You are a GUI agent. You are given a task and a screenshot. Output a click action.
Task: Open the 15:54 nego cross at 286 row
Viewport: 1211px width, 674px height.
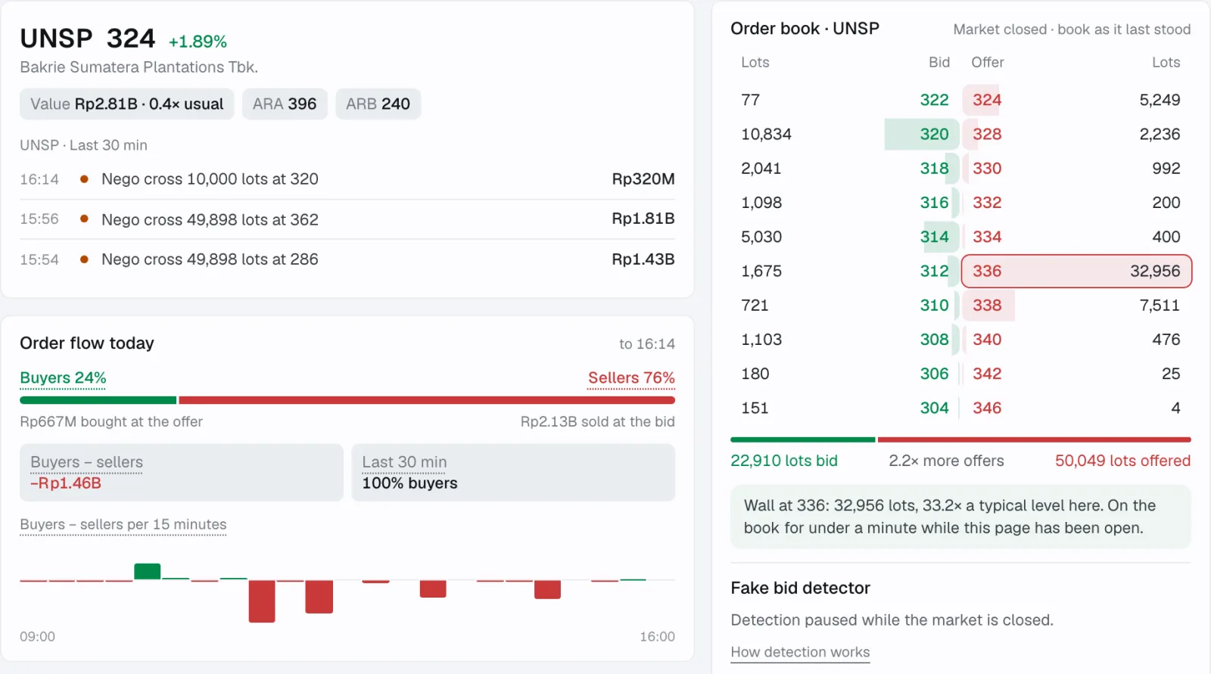click(x=347, y=259)
